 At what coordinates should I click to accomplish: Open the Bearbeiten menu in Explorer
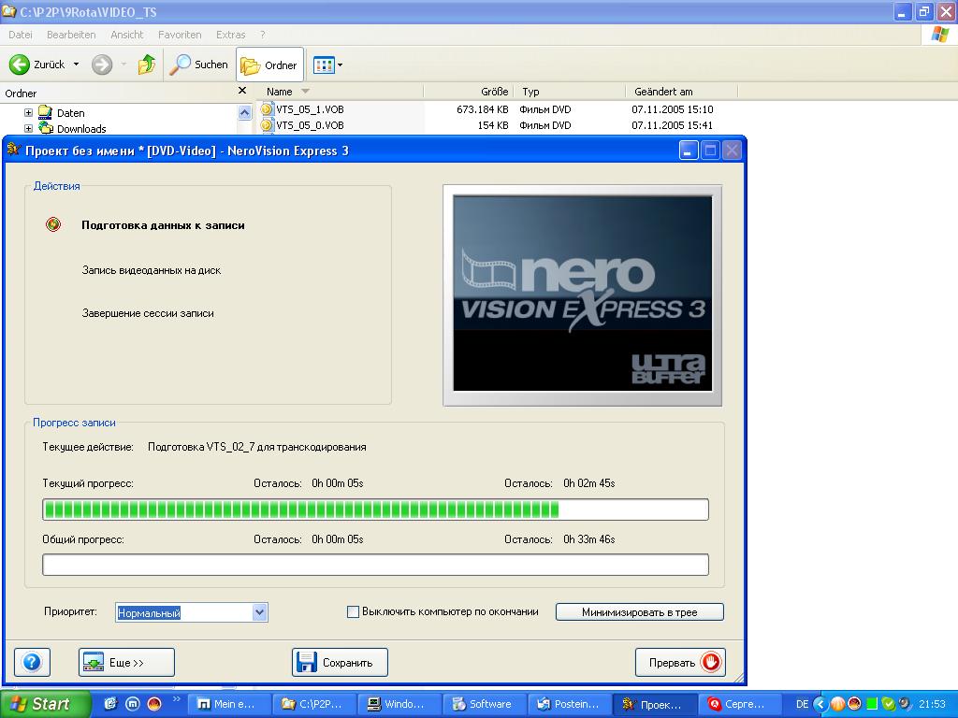pyautogui.click(x=71, y=35)
